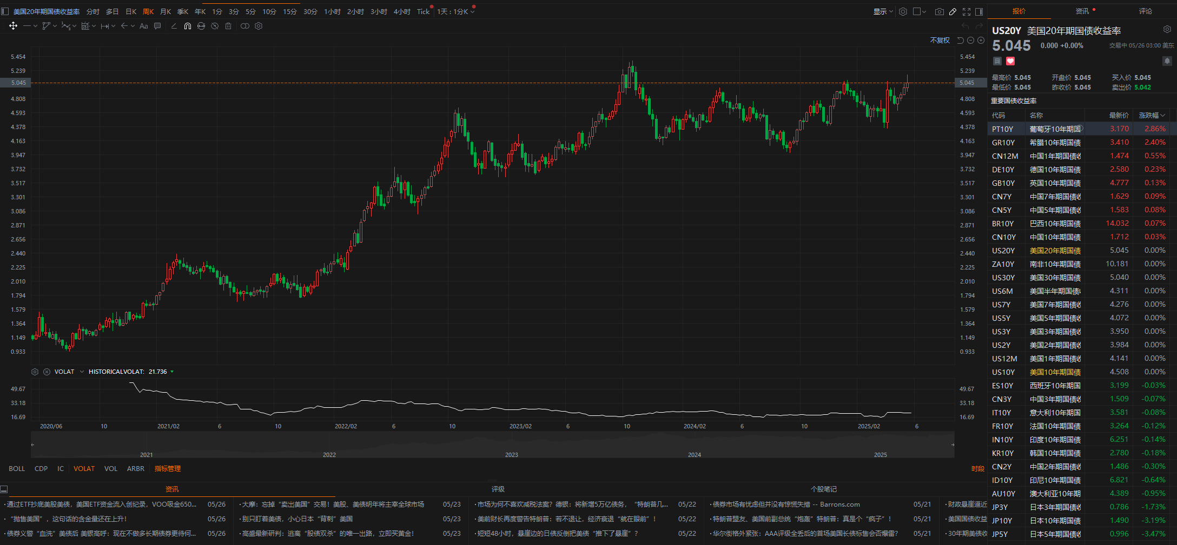Toggle the red heart favorite button
This screenshot has width=1177, height=545.
1010,61
